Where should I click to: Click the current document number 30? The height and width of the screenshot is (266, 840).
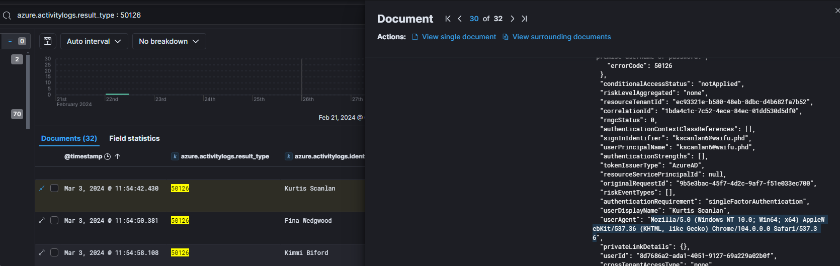click(474, 19)
